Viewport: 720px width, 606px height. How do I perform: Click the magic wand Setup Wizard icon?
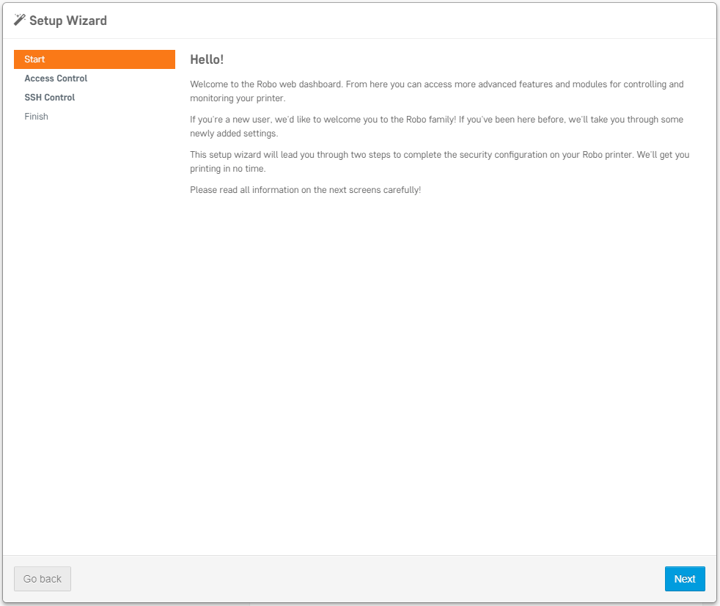19,20
